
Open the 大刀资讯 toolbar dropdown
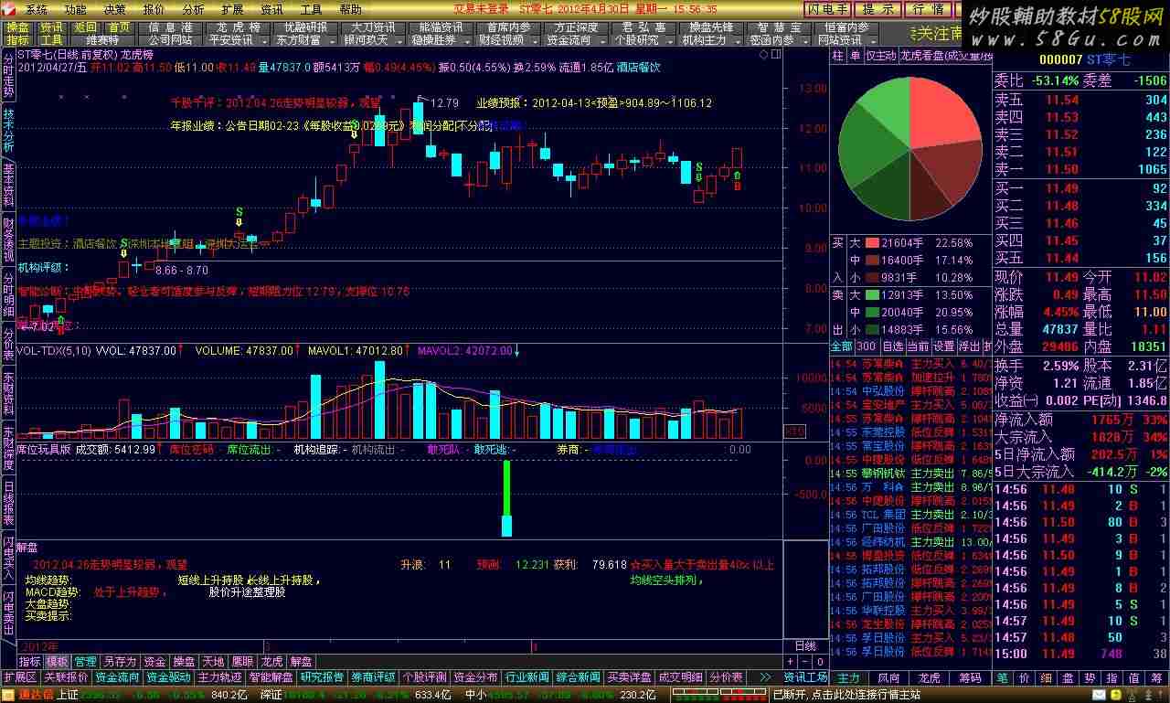pyautogui.click(x=373, y=27)
